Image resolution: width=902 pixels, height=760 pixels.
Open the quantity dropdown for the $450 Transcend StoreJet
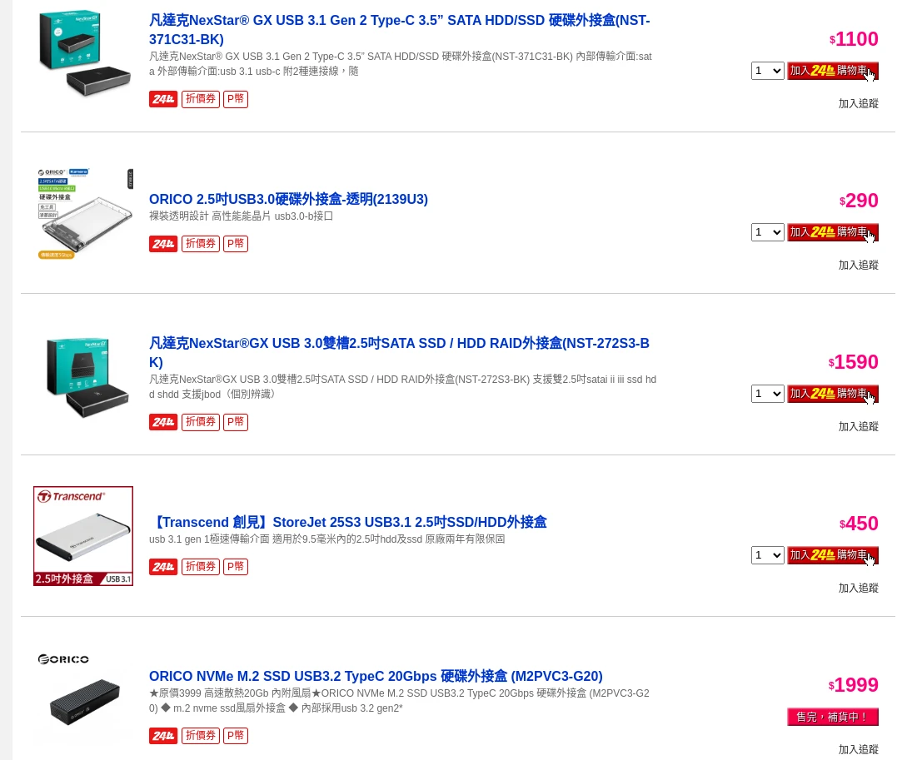(767, 555)
